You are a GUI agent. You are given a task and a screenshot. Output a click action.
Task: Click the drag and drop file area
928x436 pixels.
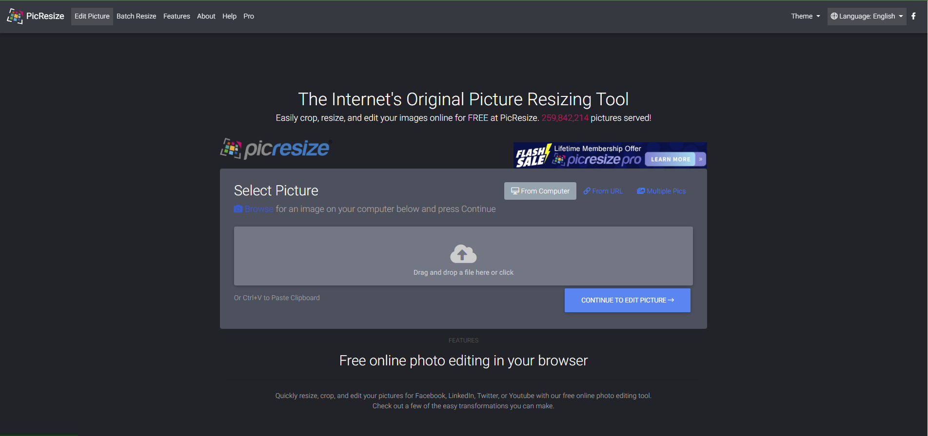463,256
